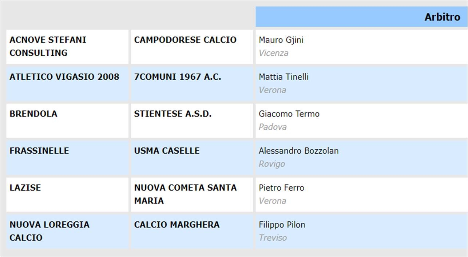468x257 pixels.
Task: Select the LAZISE team cell
Action: (x=67, y=194)
